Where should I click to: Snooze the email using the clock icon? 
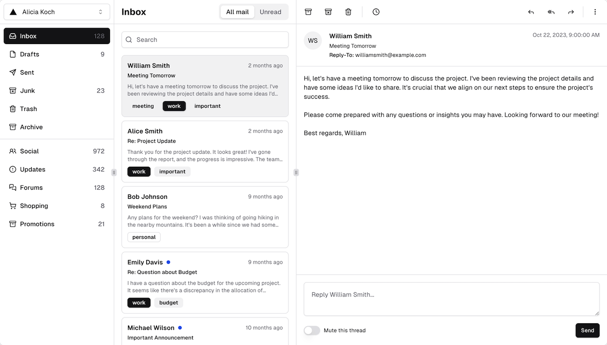376,11
